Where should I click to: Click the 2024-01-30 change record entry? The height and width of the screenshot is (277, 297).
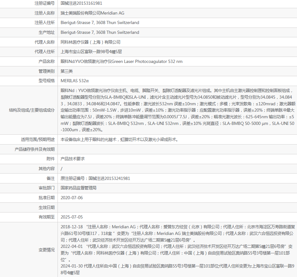178,269
